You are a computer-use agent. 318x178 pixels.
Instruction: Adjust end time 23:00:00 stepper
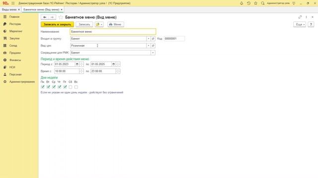[x=118, y=71]
